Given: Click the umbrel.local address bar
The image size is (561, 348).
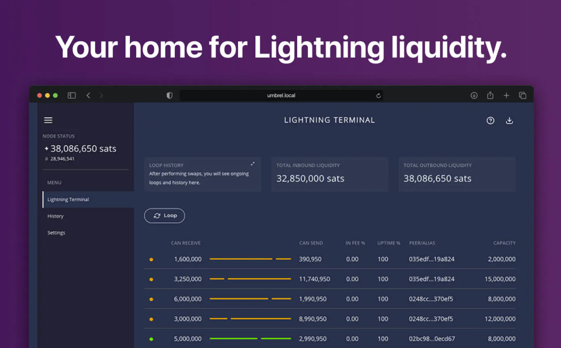Looking at the screenshot, I should [x=281, y=96].
